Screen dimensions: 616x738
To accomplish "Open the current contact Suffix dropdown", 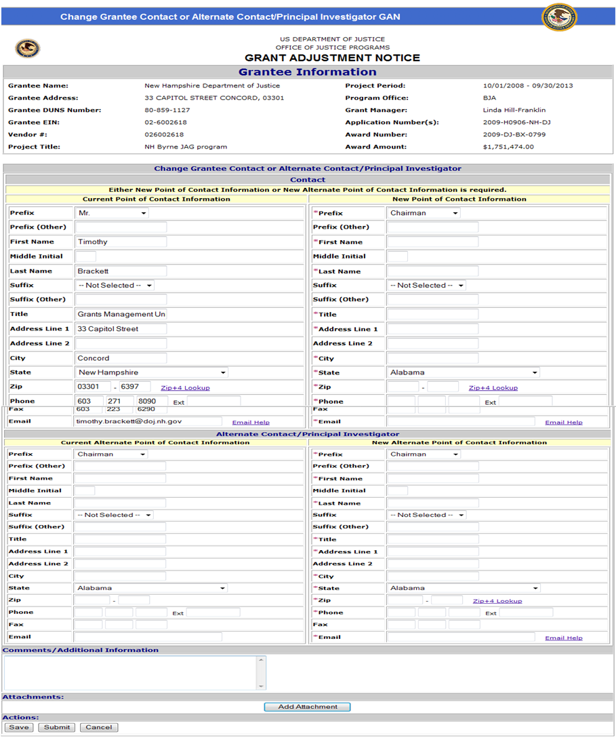I will tap(115, 286).
